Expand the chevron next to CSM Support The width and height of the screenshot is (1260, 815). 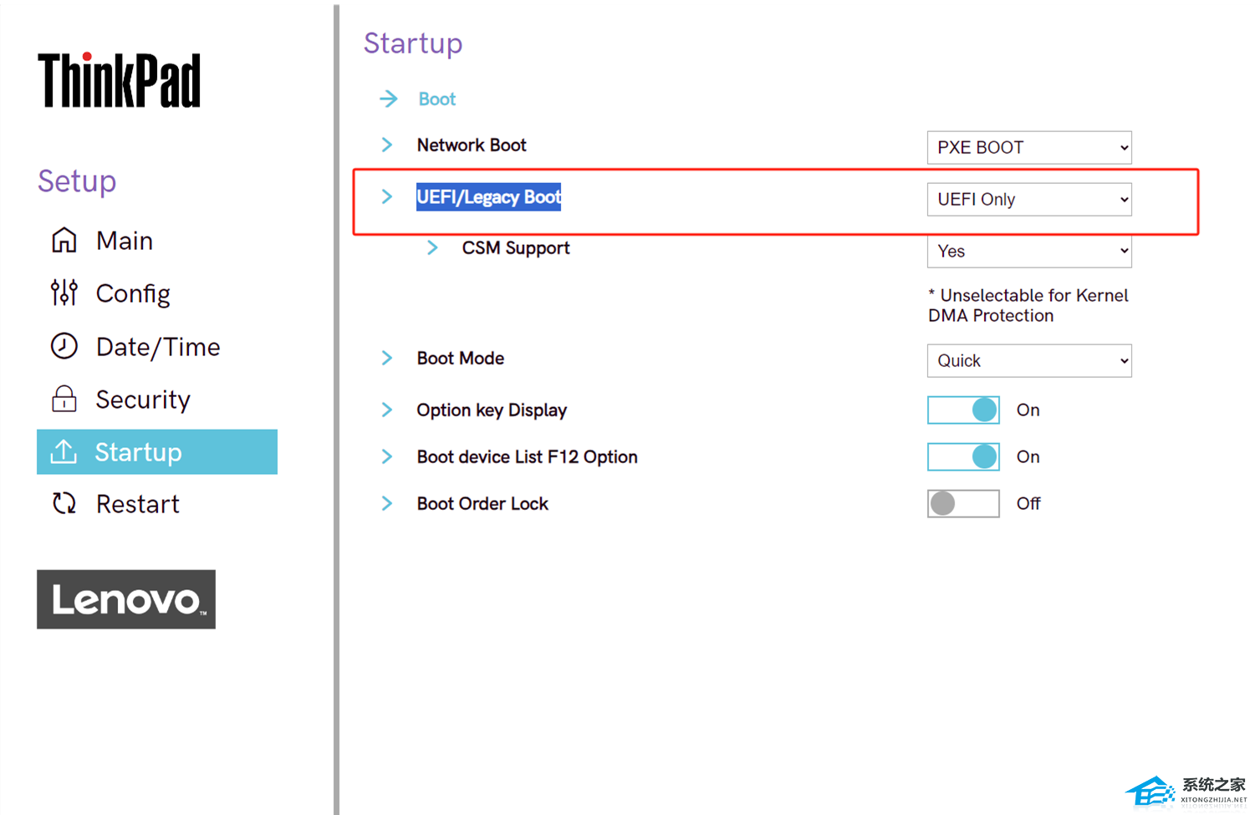click(x=432, y=248)
